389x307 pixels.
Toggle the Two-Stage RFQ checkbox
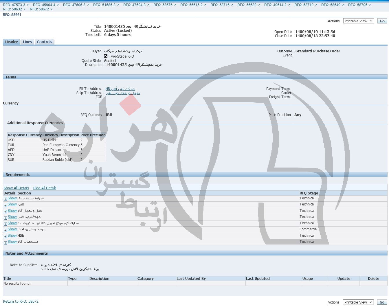tap(106, 56)
